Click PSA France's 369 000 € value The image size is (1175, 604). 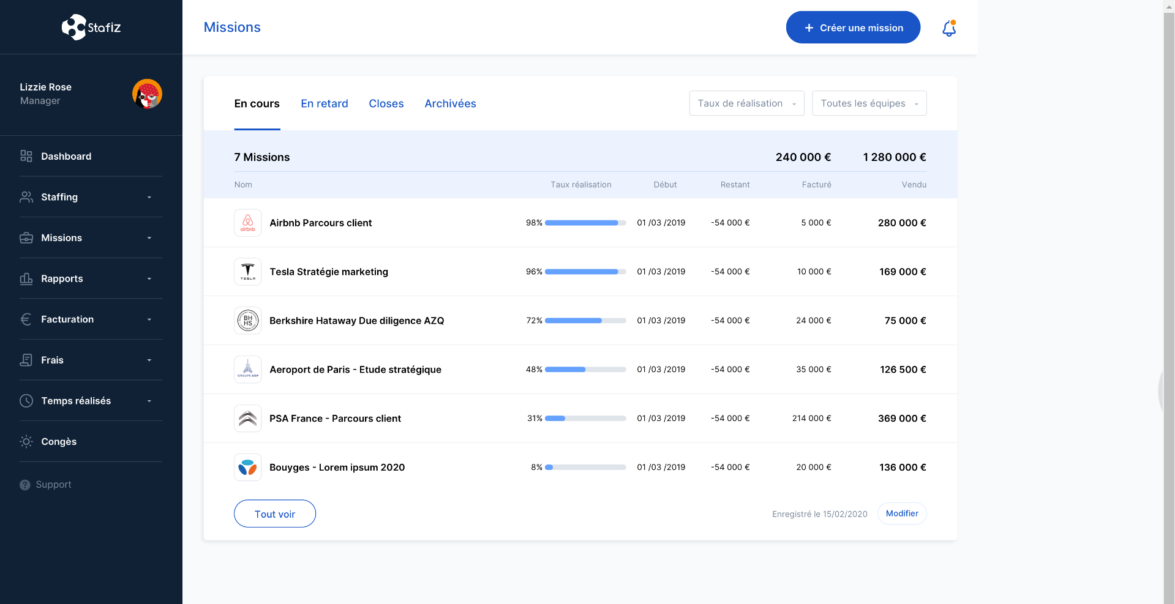click(902, 419)
